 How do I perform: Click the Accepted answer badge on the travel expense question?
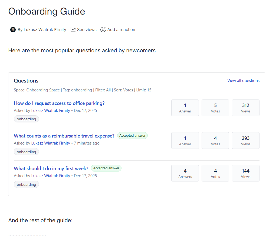coord(132,136)
